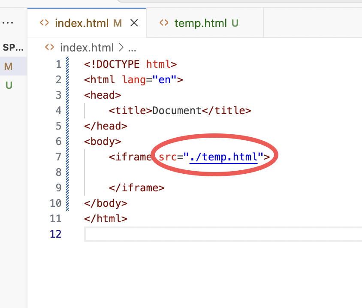362x308 pixels.
Task: Click line number 7 in the gutter
Action: pos(59,157)
